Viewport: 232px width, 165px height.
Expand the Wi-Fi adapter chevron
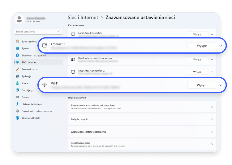point(221,85)
